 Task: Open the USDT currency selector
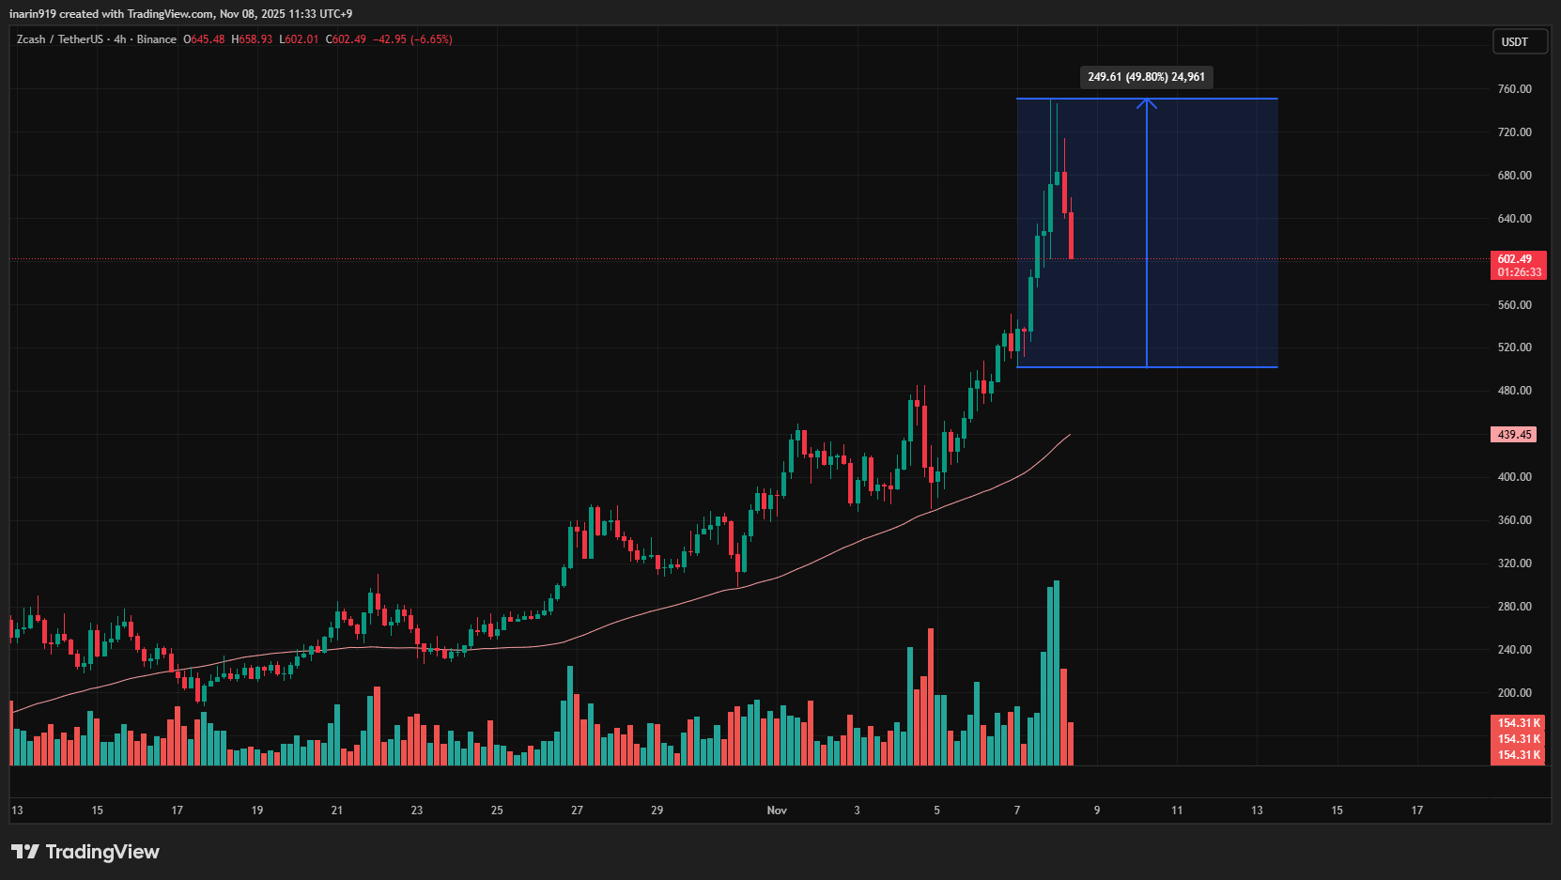[1520, 41]
